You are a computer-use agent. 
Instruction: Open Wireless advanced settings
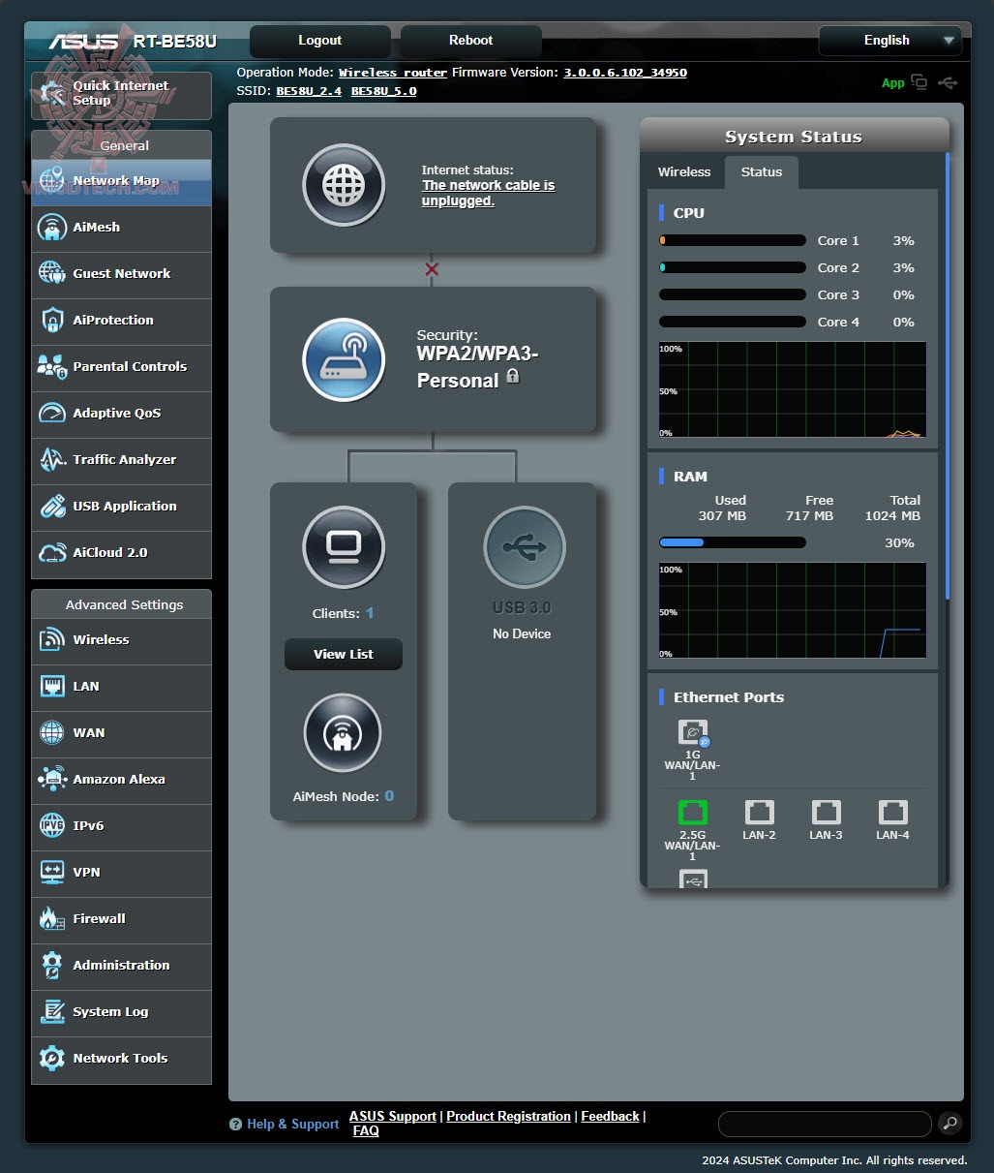(x=121, y=640)
